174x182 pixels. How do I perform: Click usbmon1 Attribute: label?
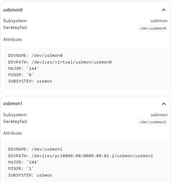pos(13,133)
